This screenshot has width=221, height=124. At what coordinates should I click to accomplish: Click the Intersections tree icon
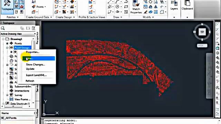(x=11, y=91)
